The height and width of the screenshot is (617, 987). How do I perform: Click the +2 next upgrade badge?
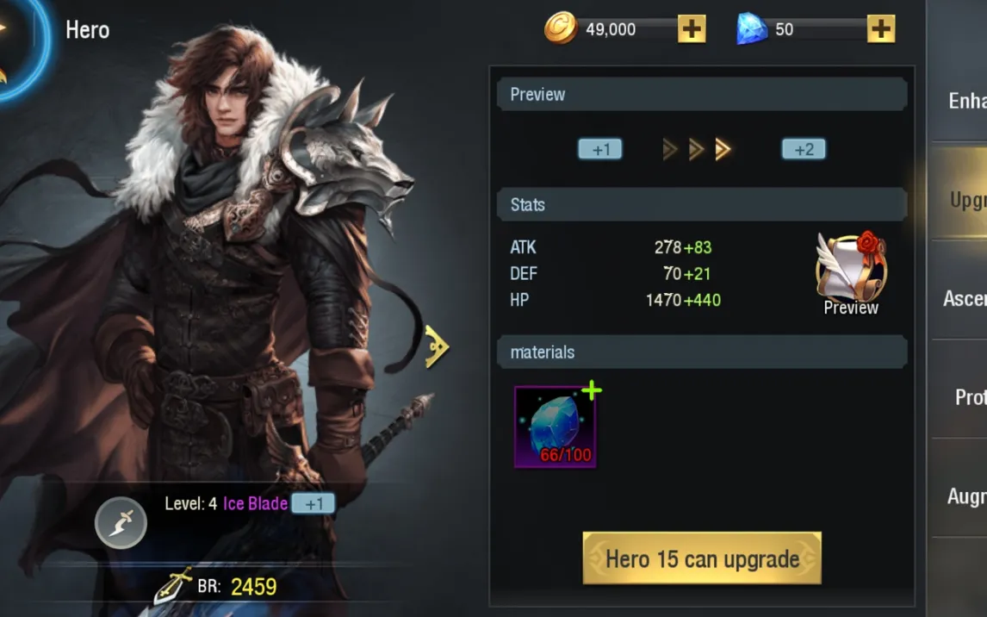pos(804,149)
